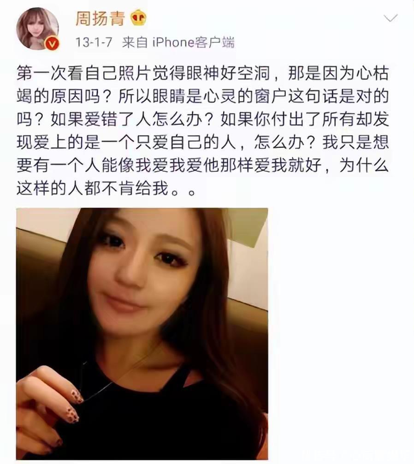This screenshot has width=414, height=464.
Task: Open the round profile avatar picture
Action: pos(37,29)
